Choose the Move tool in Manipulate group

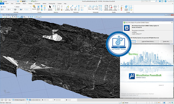pyautogui.click(x=89, y=8)
